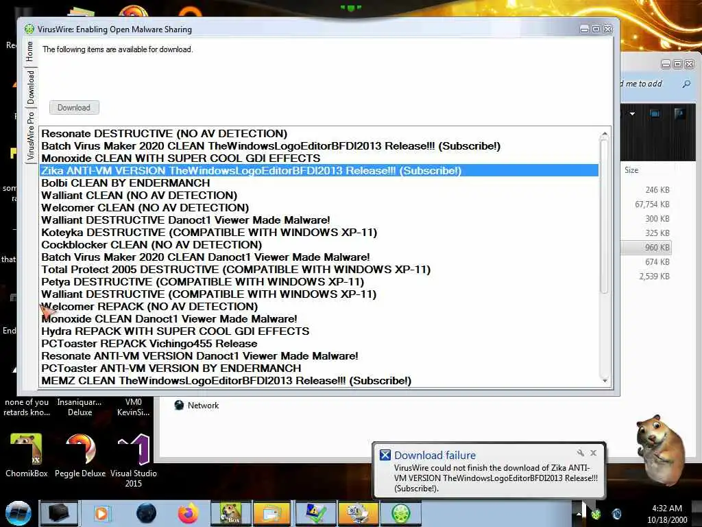Select highlighted Zika ANTI-VM VERSION entry
This screenshot has width=702, height=527.
click(319, 171)
